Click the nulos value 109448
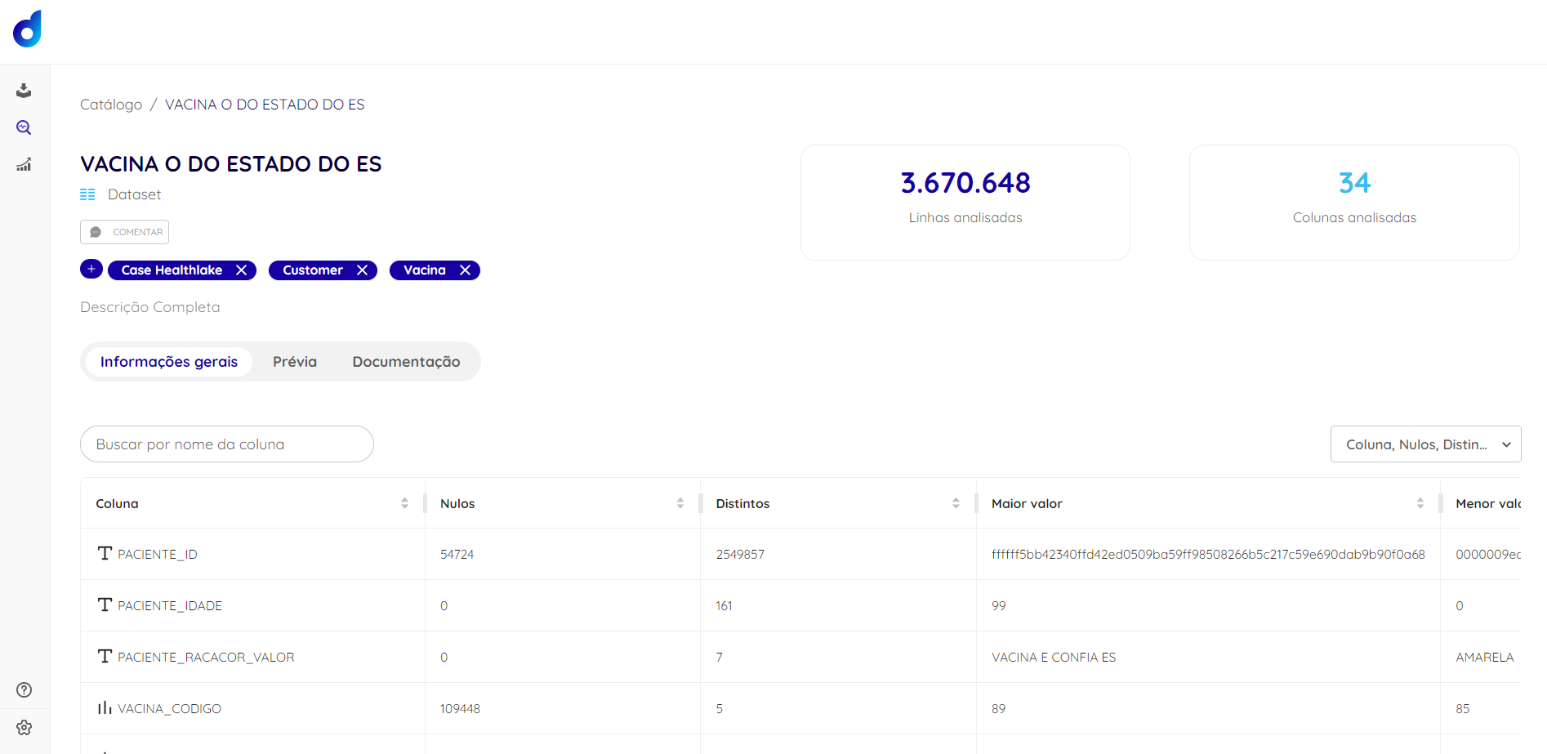Screen dimensions: 1547x754 click(460, 708)
